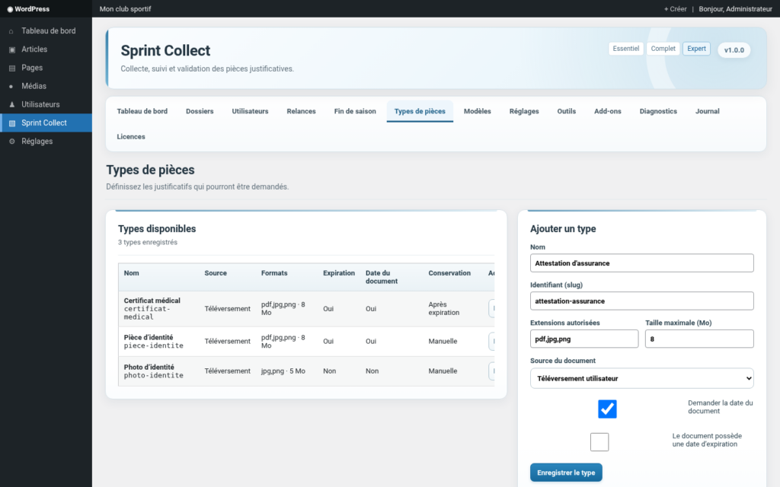The height and width of the screenshot is (487, 780).
Task: Click the 'photo-identite' slug text
Action: coord(153,375)
